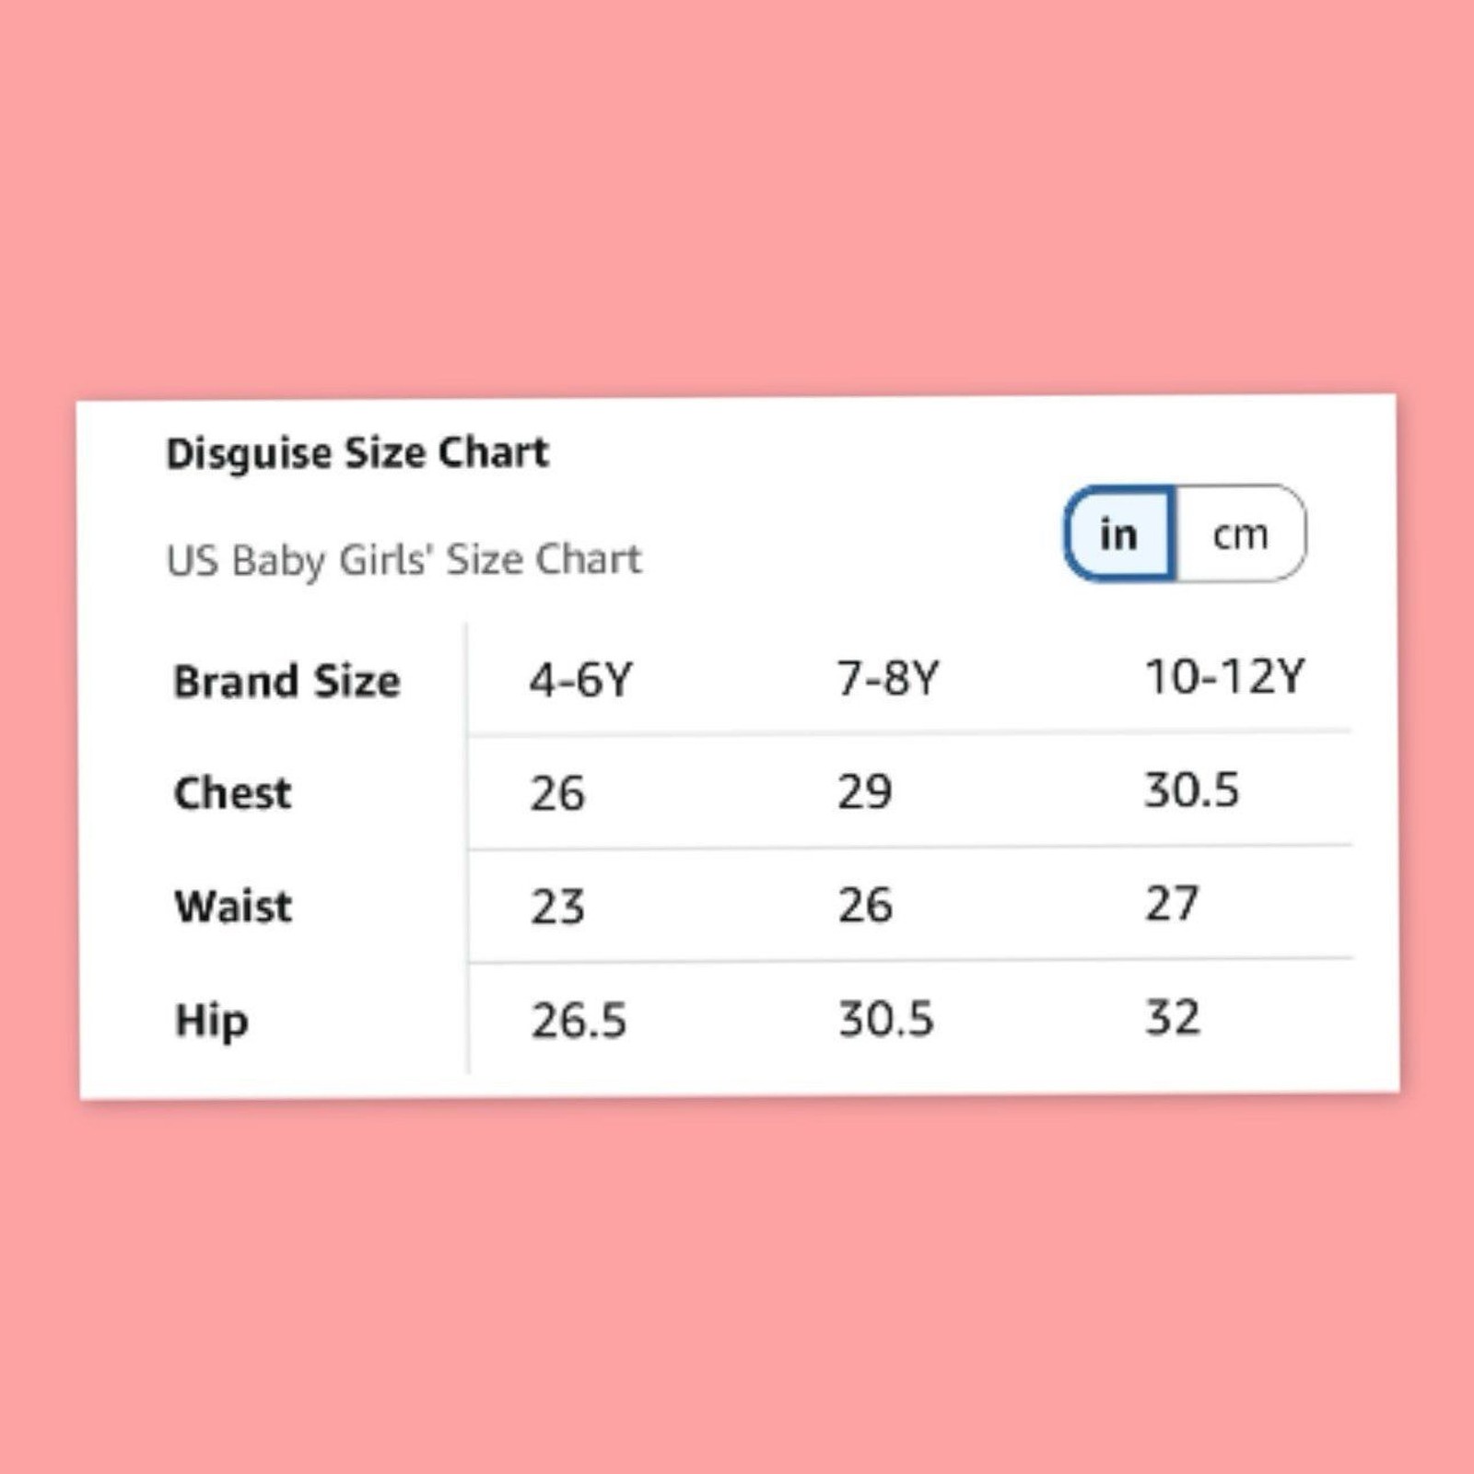
Task: Select the inches unit toggle
Action: tap(1119, 534)
